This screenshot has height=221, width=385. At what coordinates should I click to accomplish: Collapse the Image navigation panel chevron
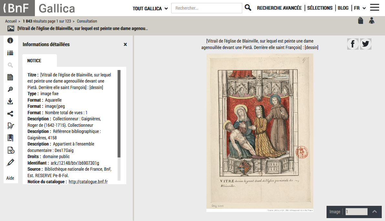pyautogui.click(x=374, y=211)
